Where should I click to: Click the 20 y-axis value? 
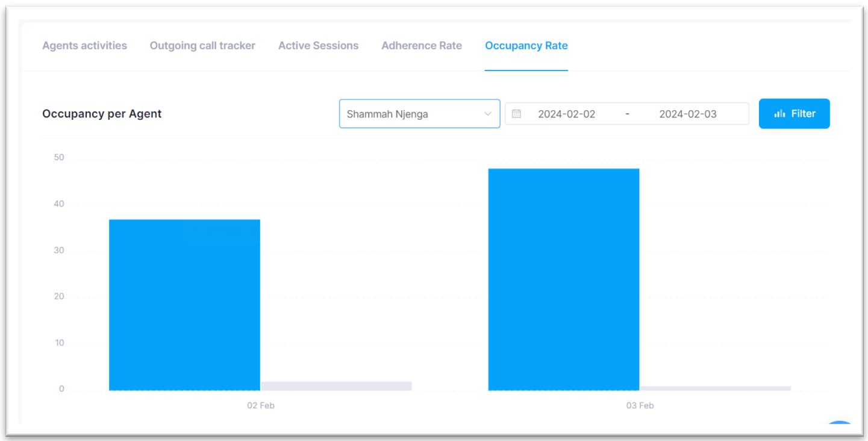point(59,296)
